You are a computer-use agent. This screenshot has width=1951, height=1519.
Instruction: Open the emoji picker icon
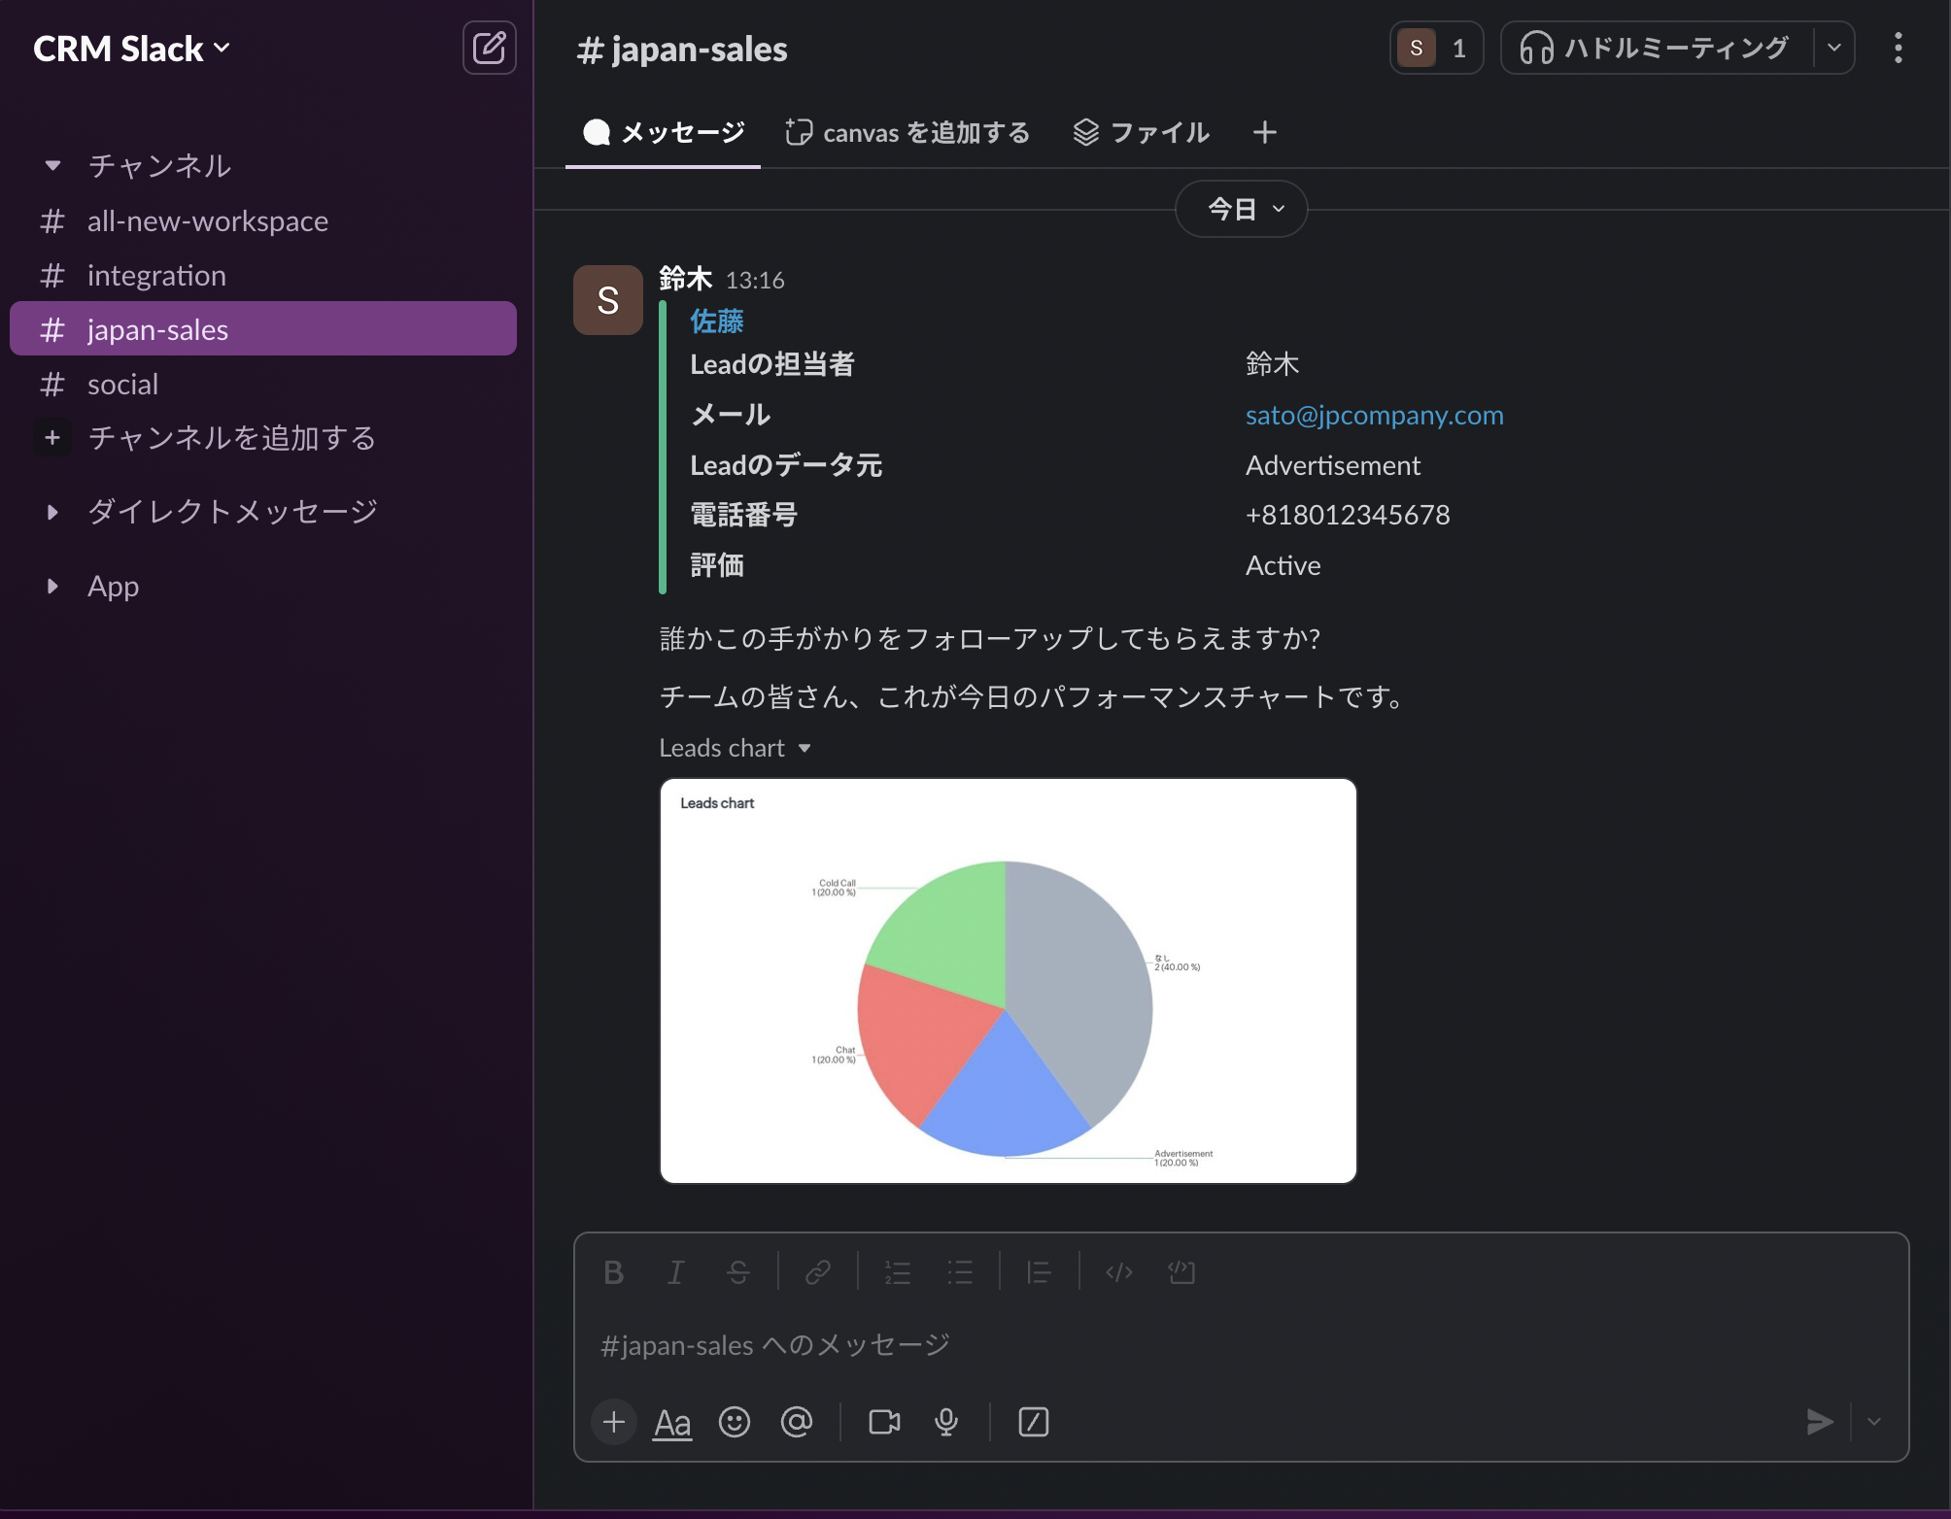tap(735, 1422)
